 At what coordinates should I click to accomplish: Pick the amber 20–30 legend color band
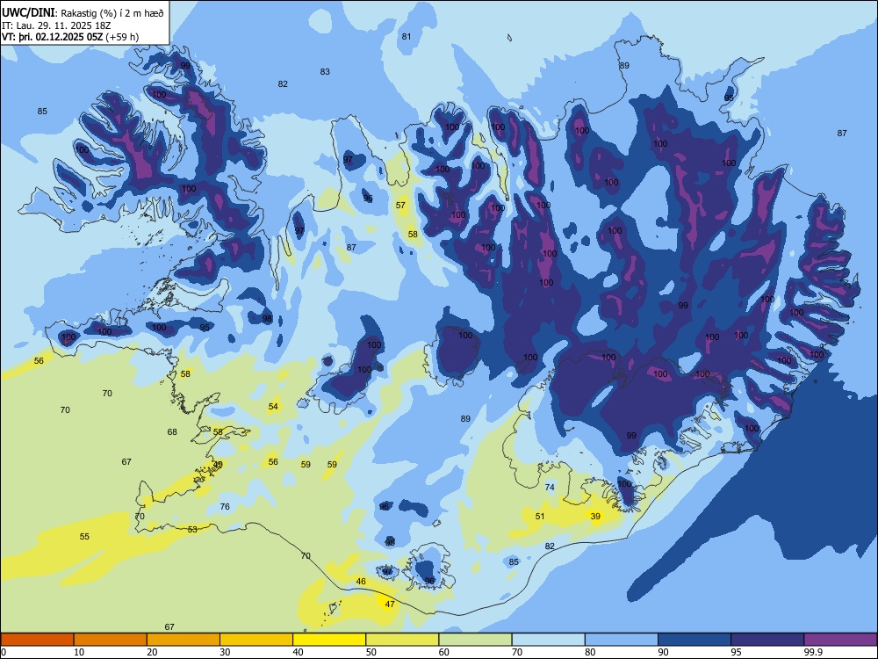(x=184, y=640)
